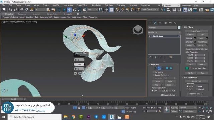Select the Select and Link tool
The image size is (214, 120).
pos(21,10)
